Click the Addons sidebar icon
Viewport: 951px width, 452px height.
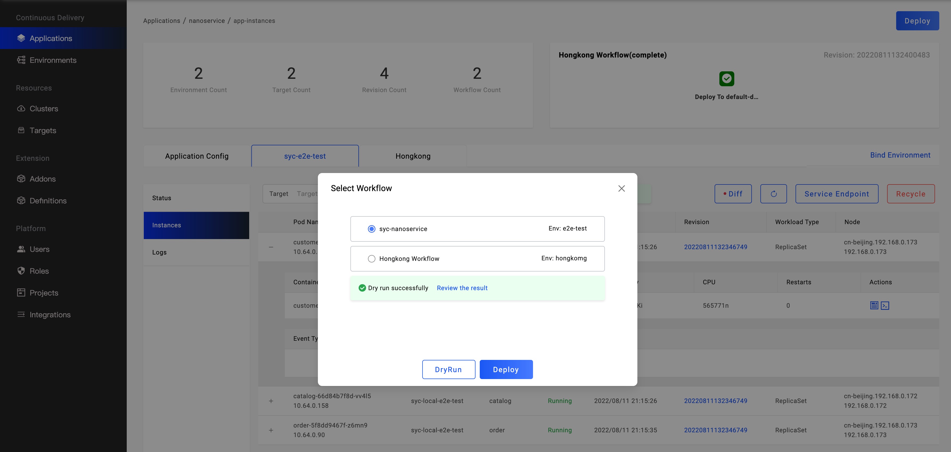point(21,179)
